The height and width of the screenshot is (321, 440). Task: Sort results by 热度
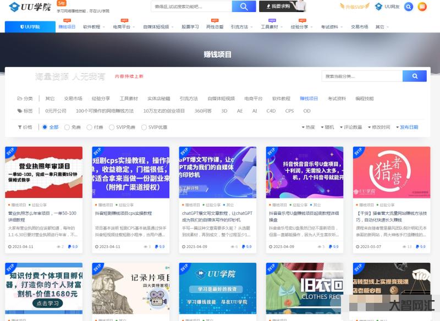tap(309, 127)
